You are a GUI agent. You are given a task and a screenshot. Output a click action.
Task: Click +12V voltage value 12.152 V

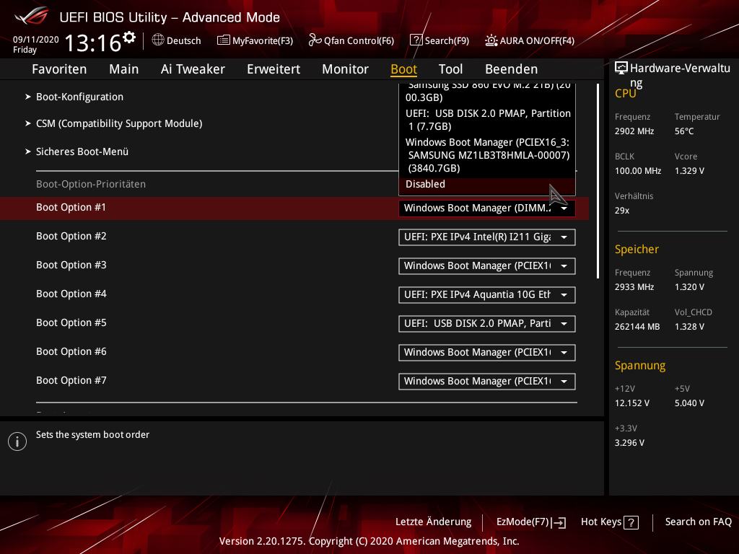632,403
